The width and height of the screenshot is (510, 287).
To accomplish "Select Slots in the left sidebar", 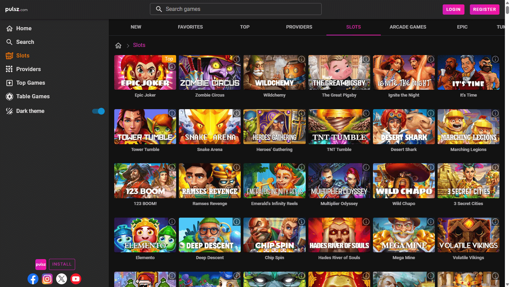I will (x=23, y=55).
